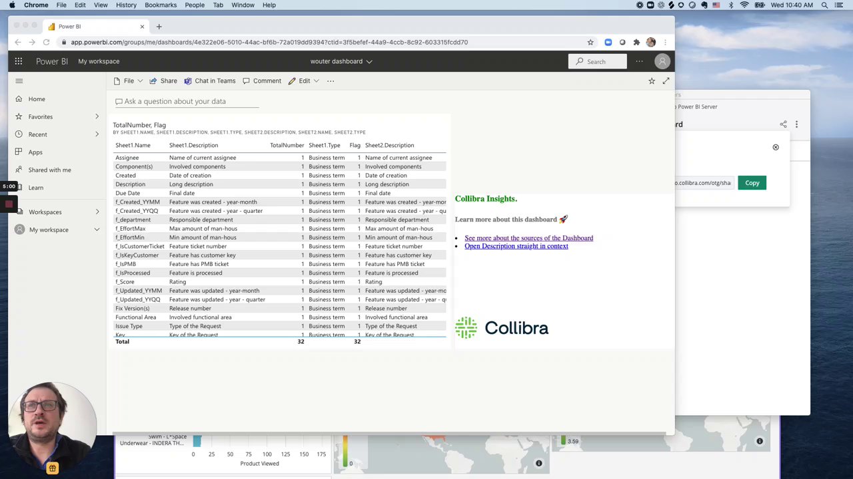Open a new Chrome tab
The height and width of the screenshot is (479, 853).
point(159,27)
